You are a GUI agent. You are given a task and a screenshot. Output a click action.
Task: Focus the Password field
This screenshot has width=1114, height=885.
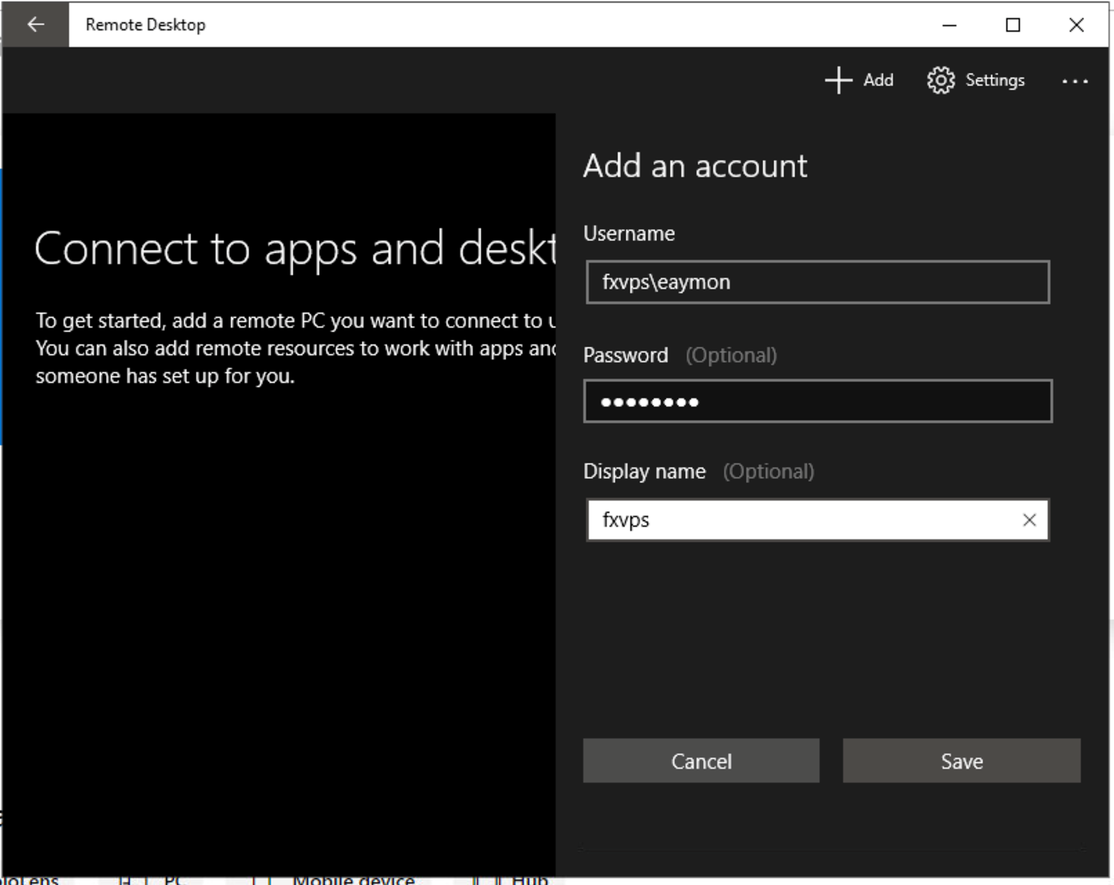click(818, 401)
